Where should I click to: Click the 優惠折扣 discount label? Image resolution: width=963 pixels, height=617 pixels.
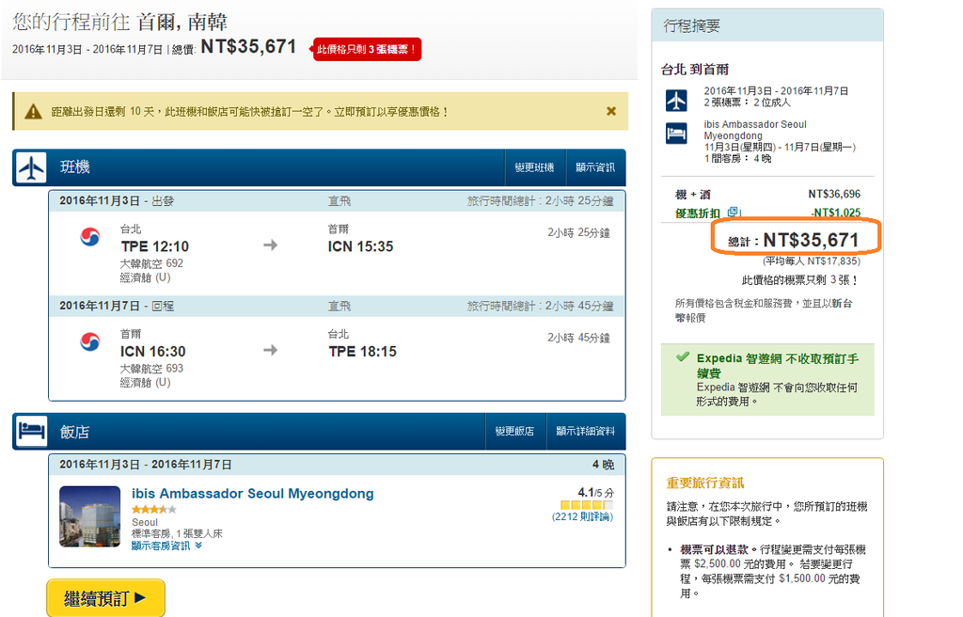pyautogui.click(x=698, y=214)
